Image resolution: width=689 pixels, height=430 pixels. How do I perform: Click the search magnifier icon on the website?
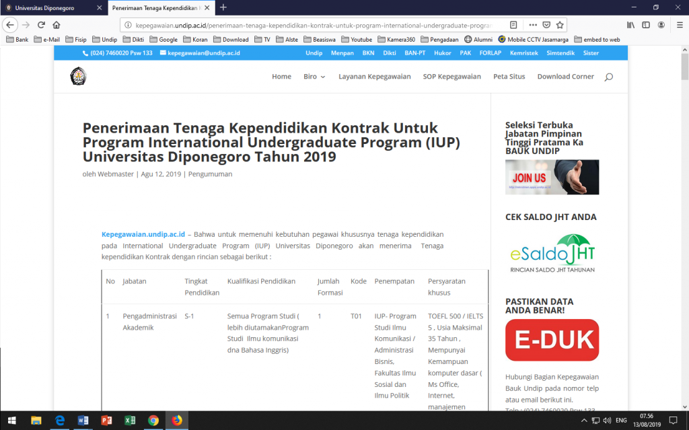tap(608, 77)
